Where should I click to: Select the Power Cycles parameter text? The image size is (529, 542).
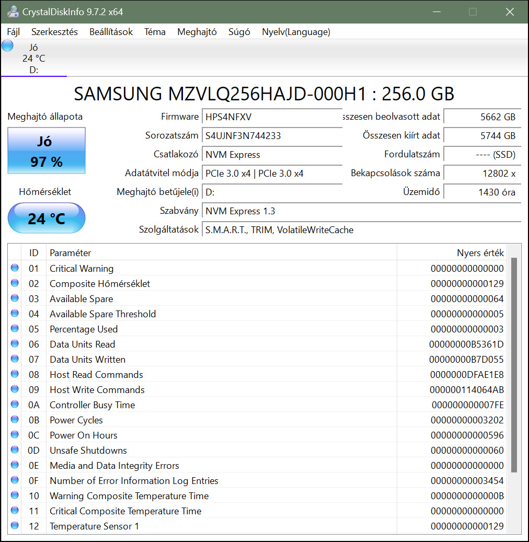click(x=76, y=420)
